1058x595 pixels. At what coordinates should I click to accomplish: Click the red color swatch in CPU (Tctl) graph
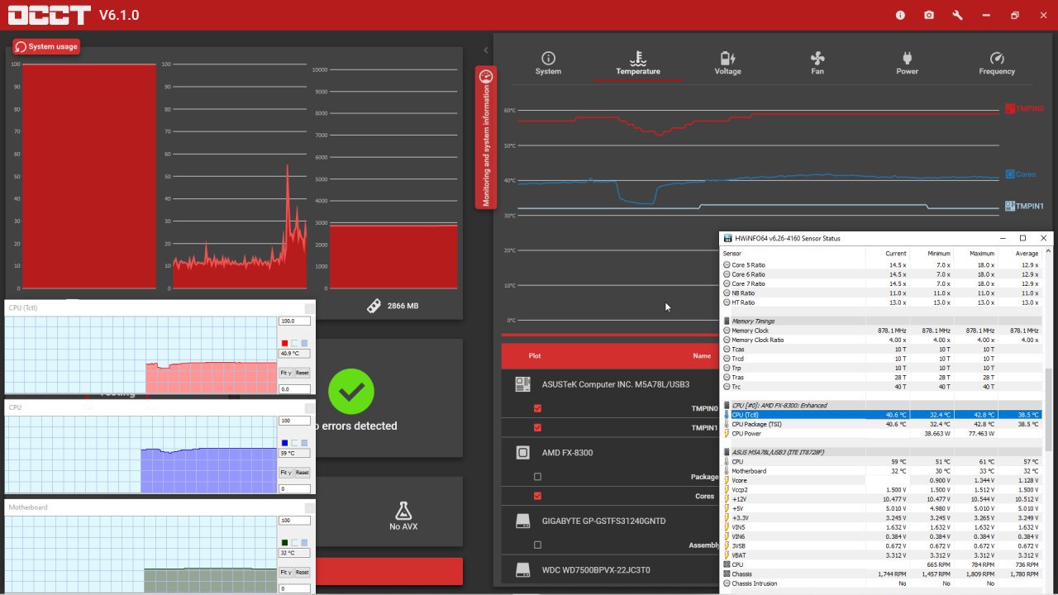click(284, 343)
